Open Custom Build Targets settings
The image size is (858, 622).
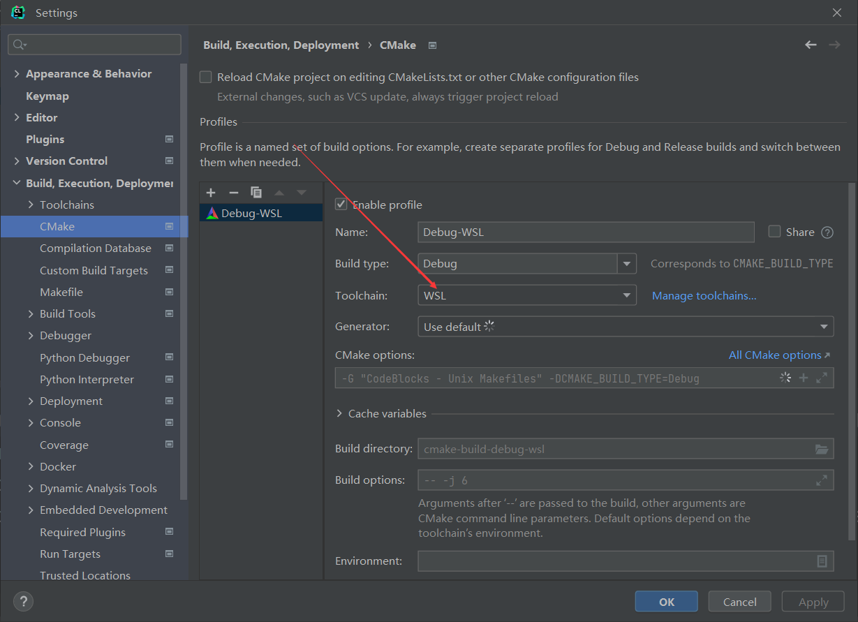pyautogui.click(x=94, y=270)
